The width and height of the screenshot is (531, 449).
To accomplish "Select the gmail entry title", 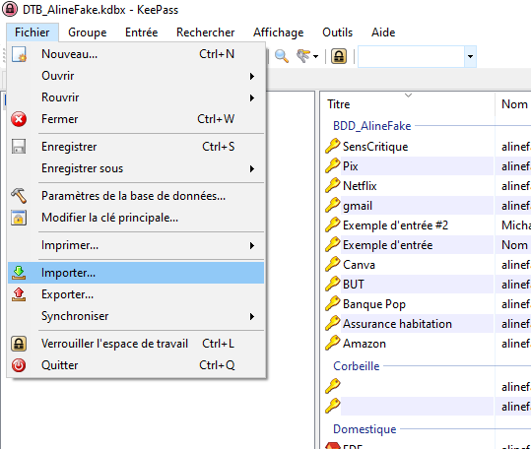I will pos(358,206).
